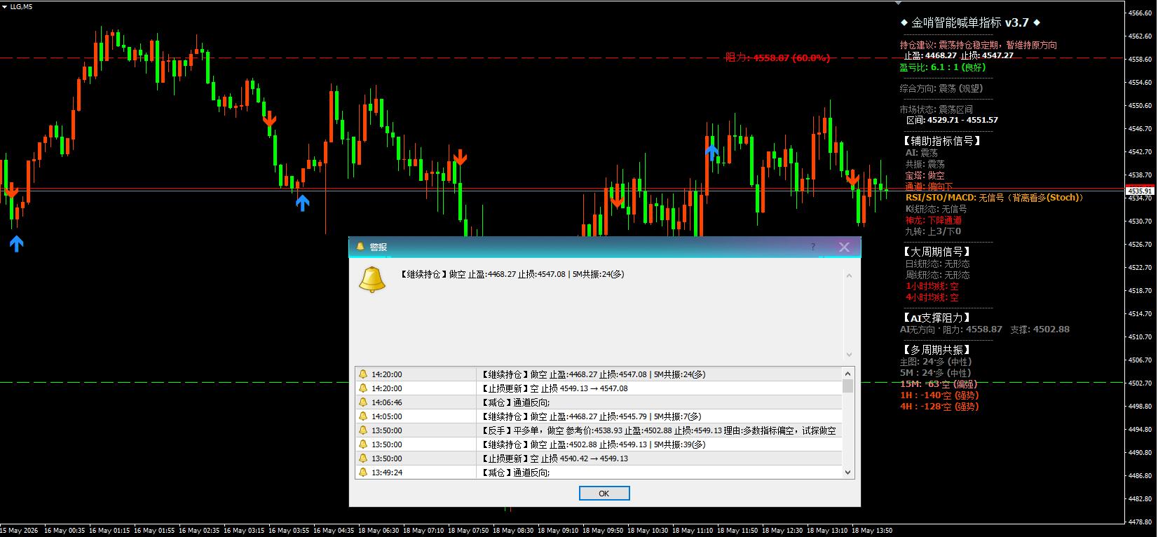The height and width of the screenshot is (537, 1158).
Task: Click the 18 May 13:50 time axis label
Action: coord(872,531)
